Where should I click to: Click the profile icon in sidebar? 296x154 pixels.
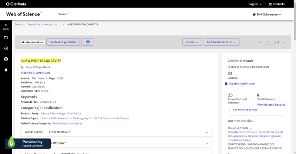[6, 59]
